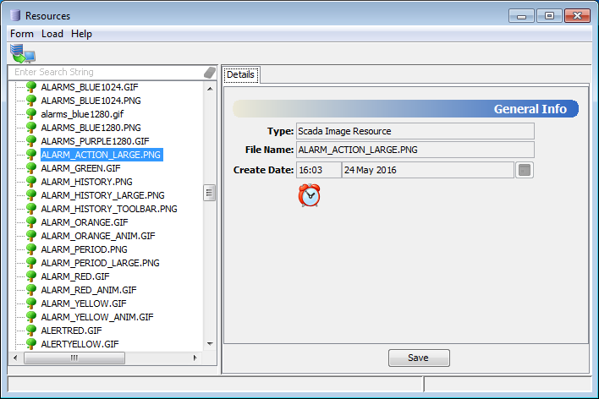Click tree icon of ALERTYELLOW.GIF

coord(31,344)
